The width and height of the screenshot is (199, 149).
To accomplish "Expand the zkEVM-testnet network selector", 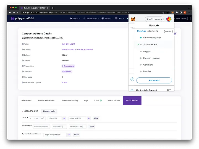I will tap(154, 19).
